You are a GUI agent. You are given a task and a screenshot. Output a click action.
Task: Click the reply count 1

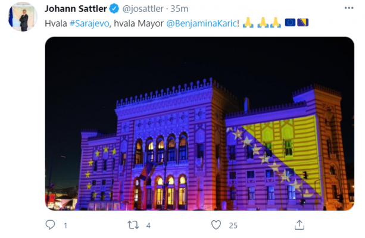[x=65, y=226]
